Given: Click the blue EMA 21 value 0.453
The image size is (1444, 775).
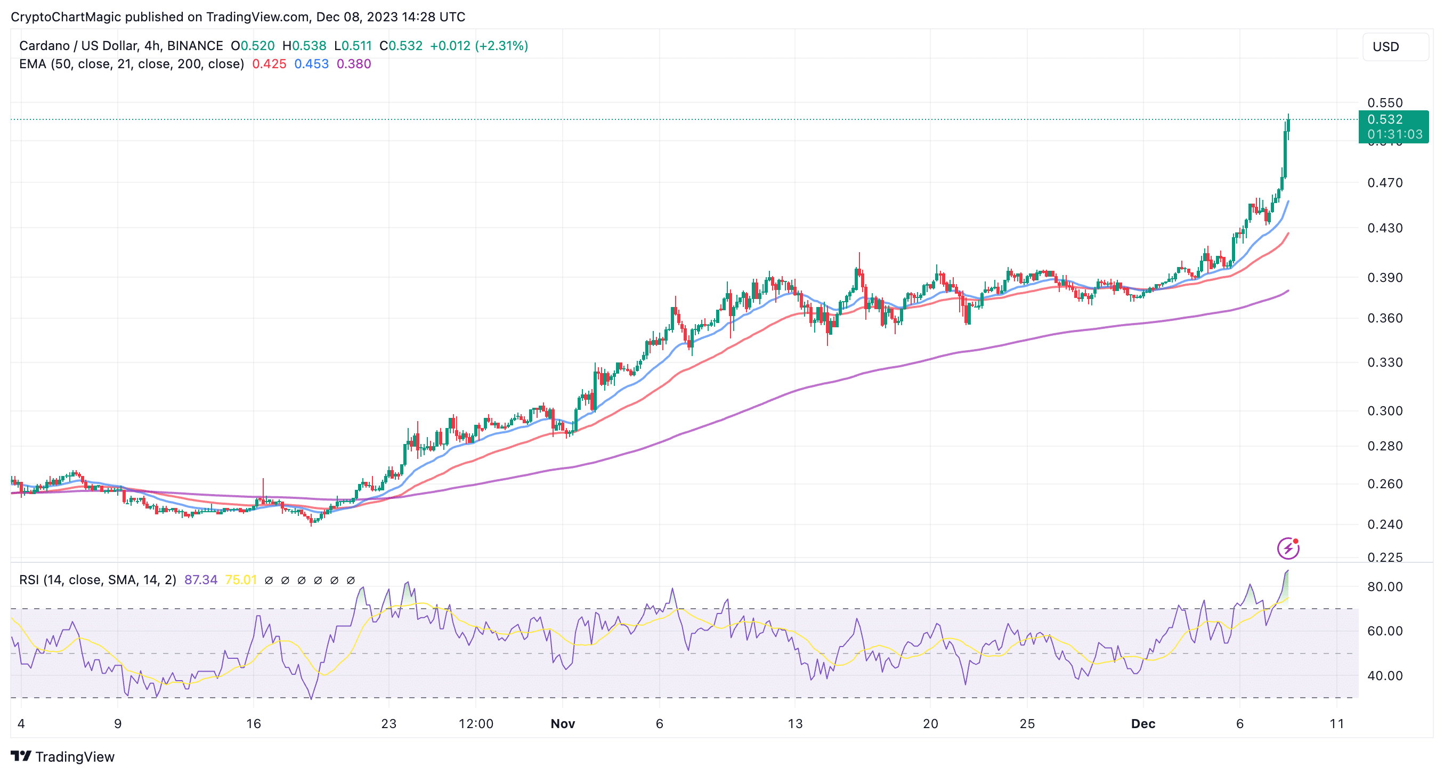Looking at the screenshot, I should (311, 64).
